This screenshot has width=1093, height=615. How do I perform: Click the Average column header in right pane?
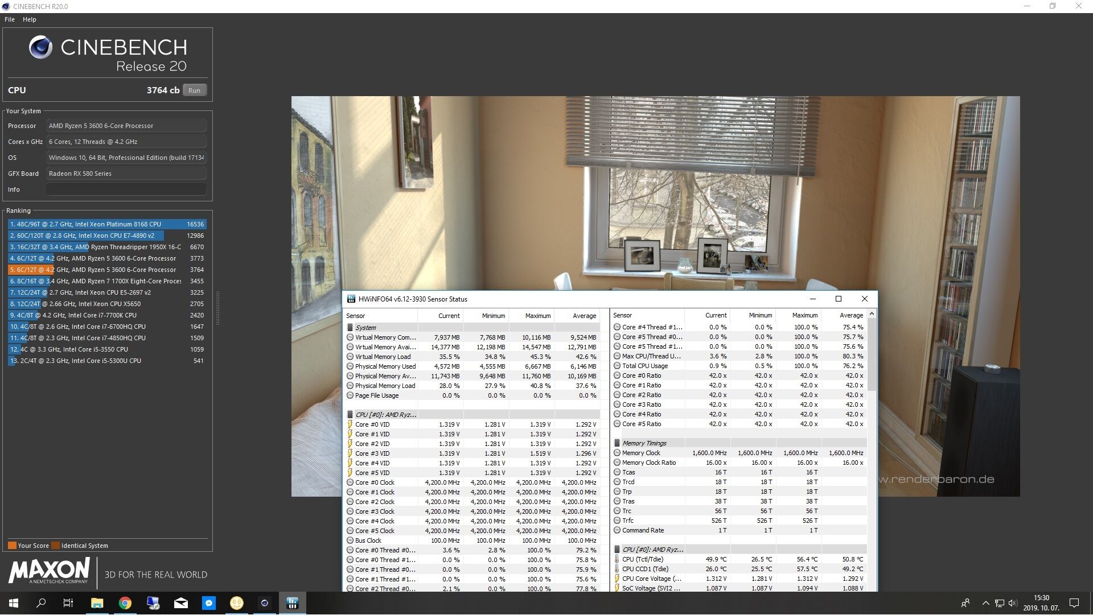(x=844, y=315)
